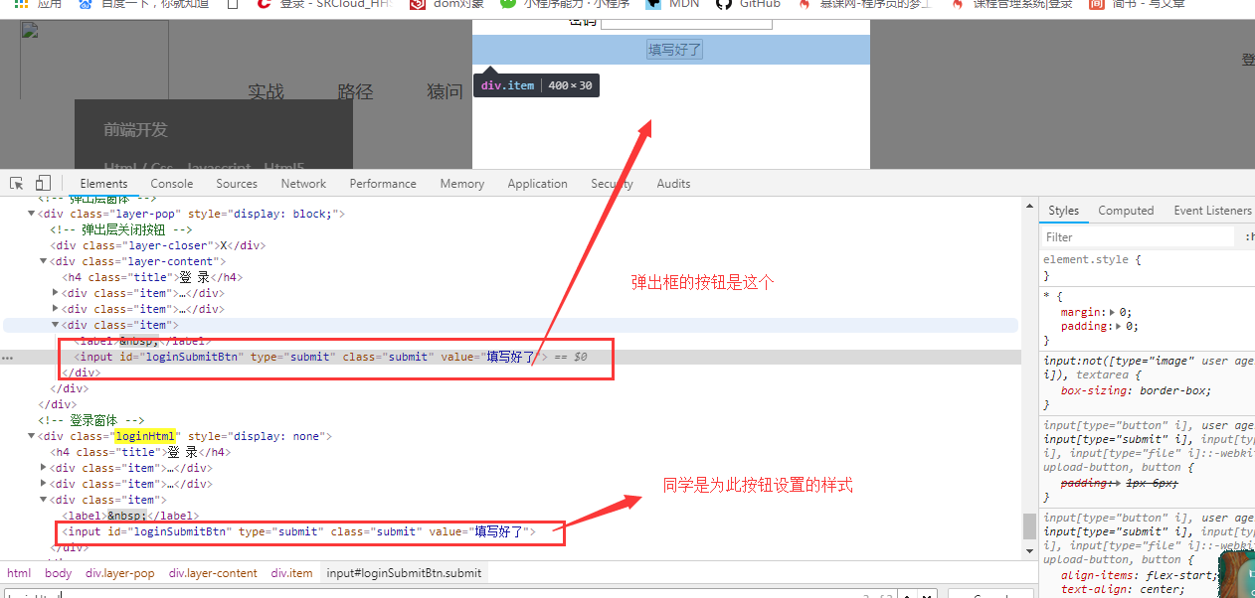The height and width of the screenshot is (598, 1255).
Task: Select the div.layer-pop breadcrumb
Action: coord(120,573)
